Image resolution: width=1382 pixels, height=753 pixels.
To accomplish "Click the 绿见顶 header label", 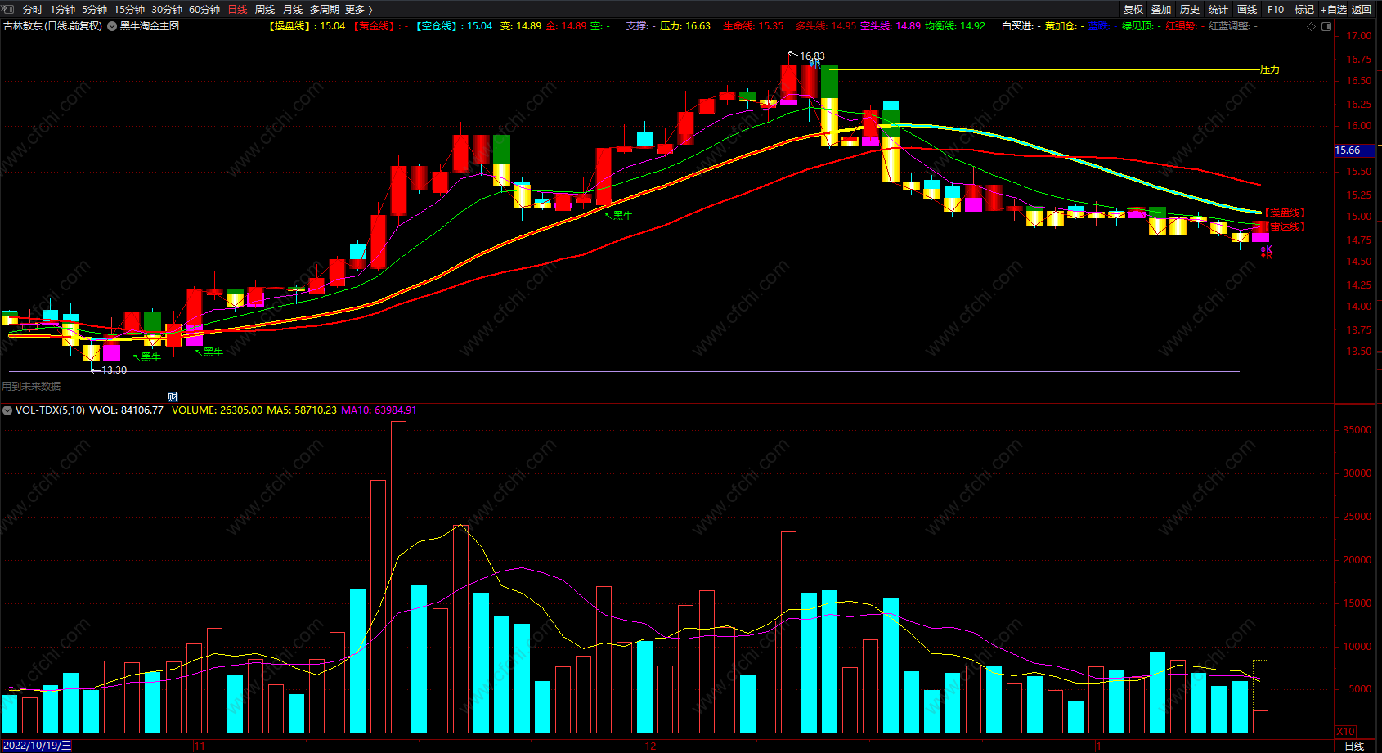I will (x=1142, y=26).
